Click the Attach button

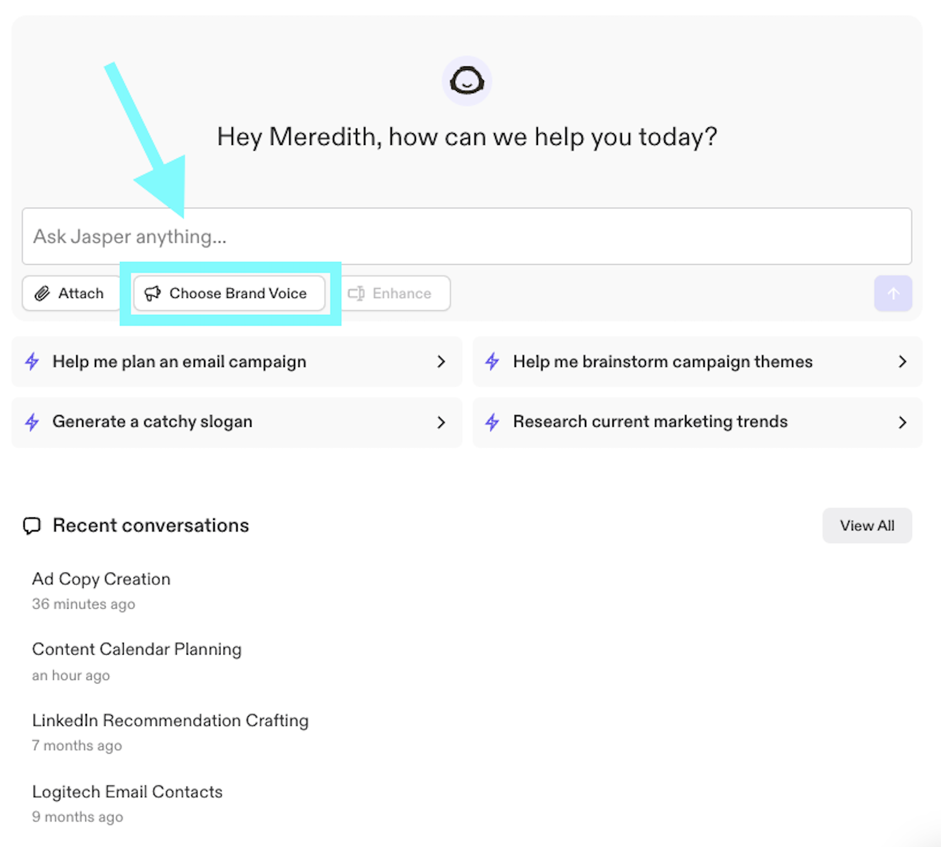[x=71, y=293]
